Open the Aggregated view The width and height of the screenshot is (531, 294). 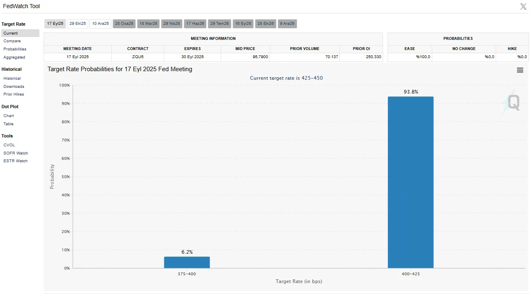14,57
